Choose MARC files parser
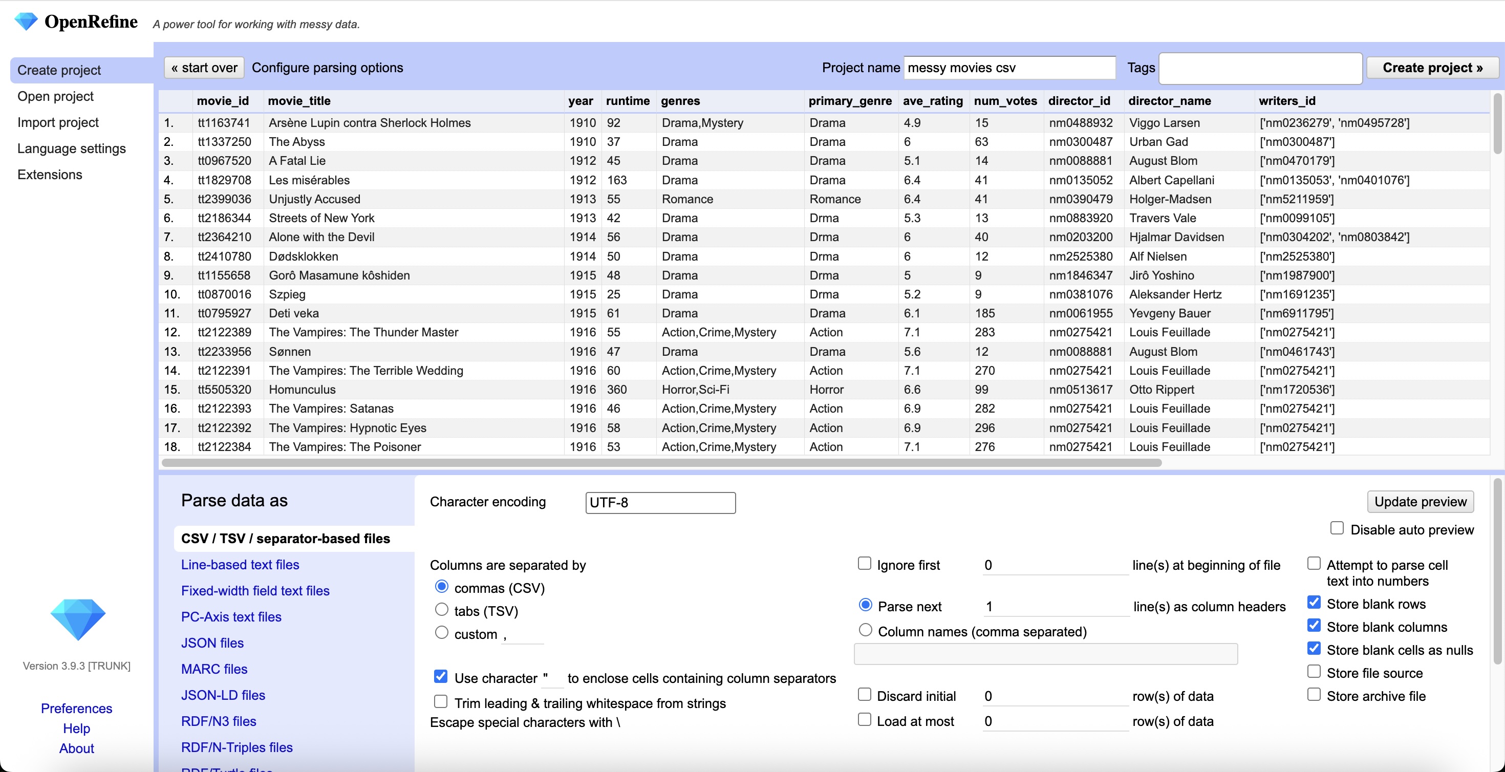Viewport: 1505px width, 772px height. pyautogui.click(x=214, y=669)
